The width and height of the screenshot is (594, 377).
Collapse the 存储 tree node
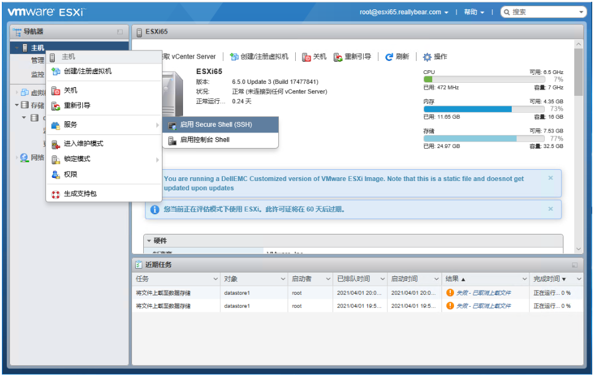pos(16,105)
